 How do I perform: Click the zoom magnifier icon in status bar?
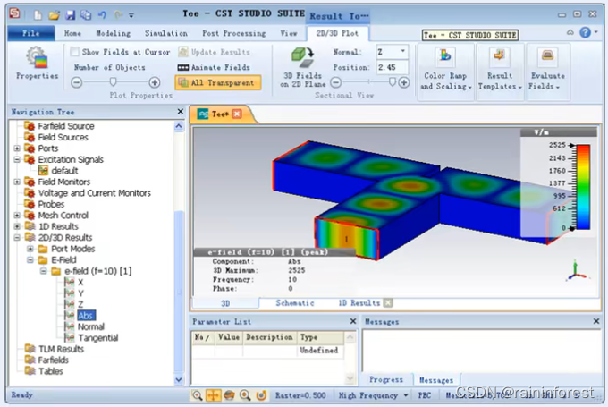pyautogui.click(x=197, y=395)
